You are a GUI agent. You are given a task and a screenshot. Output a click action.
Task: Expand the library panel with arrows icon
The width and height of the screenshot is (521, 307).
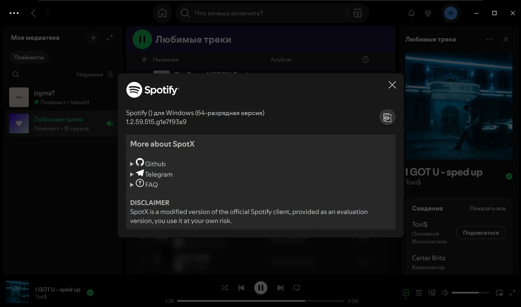pyautogui.click(x=110, y=38)
